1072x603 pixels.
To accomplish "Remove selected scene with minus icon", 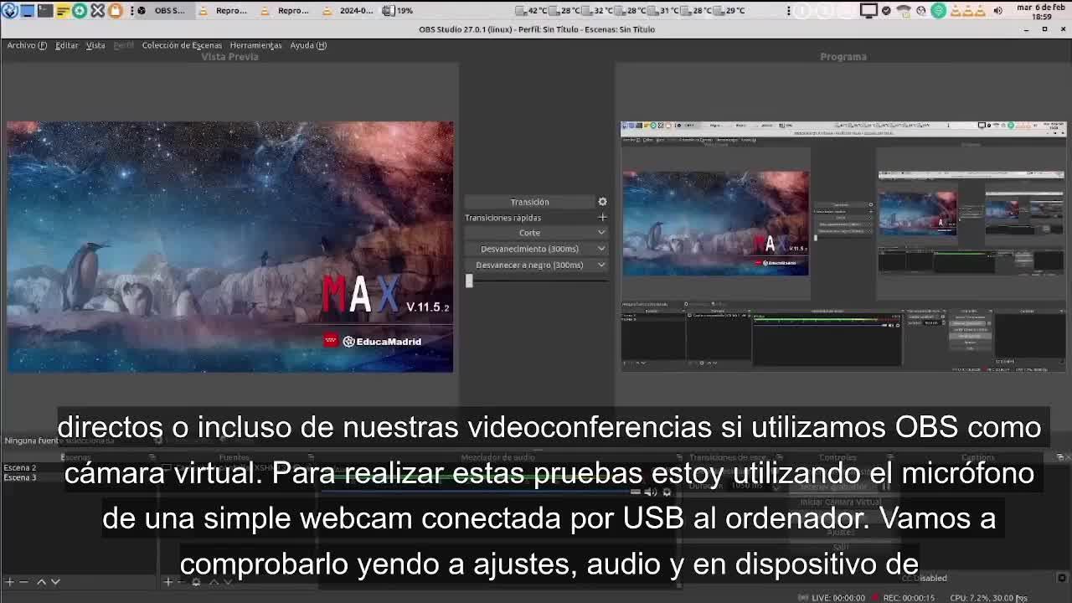I will 23,581.
